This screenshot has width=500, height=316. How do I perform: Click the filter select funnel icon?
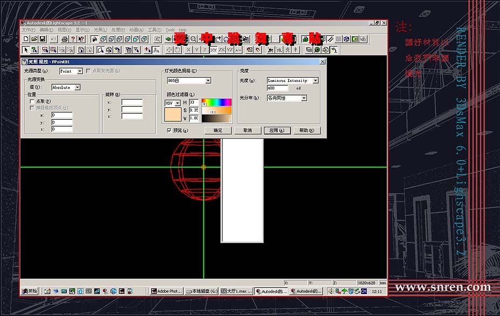pyautogui.click(x=136, y=50)
